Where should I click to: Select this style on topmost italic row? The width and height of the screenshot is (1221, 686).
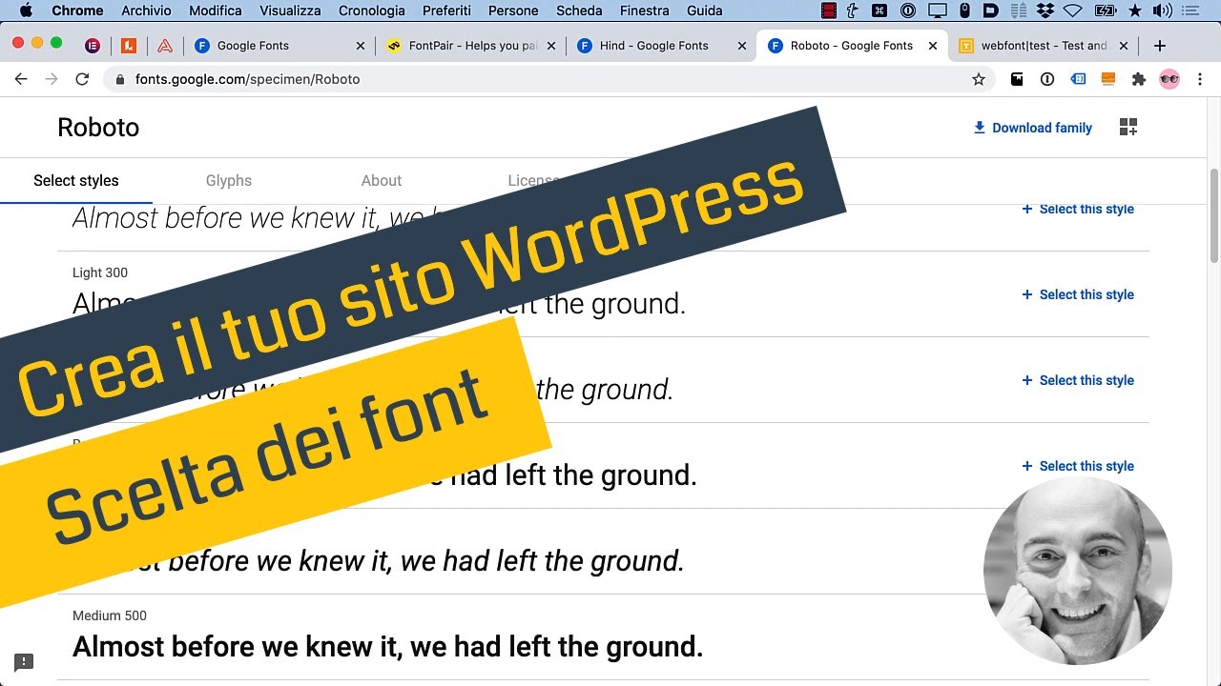click(1078, 209)
